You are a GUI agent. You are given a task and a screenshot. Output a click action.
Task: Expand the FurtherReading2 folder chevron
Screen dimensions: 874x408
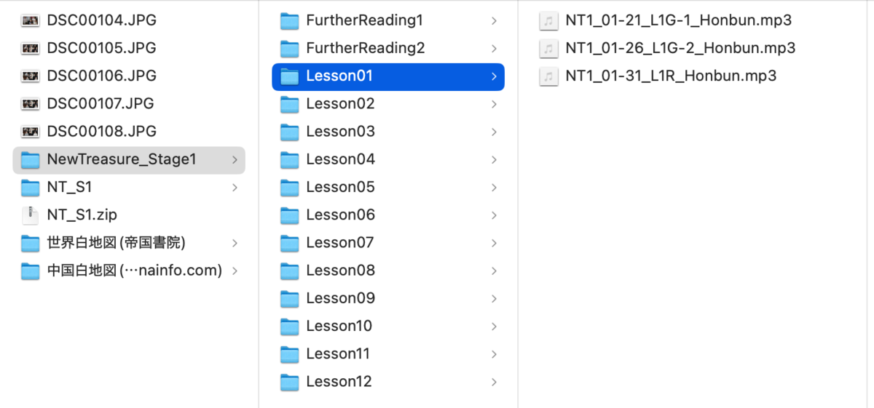[x=494, y=48]
